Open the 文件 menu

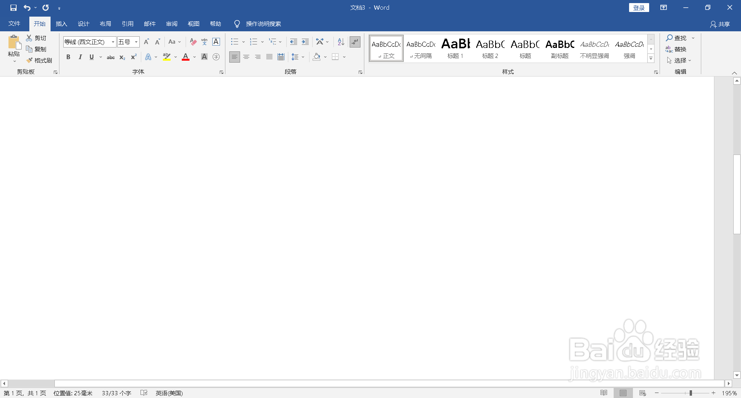click(x=14, y=24)
